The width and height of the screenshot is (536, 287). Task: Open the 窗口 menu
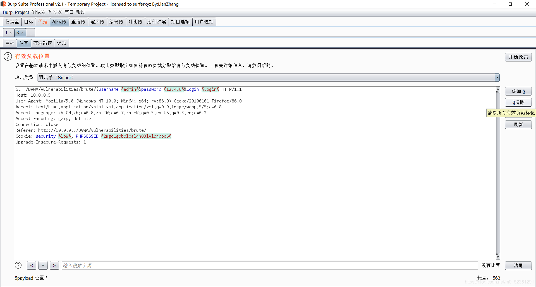[x=69, y=12]
